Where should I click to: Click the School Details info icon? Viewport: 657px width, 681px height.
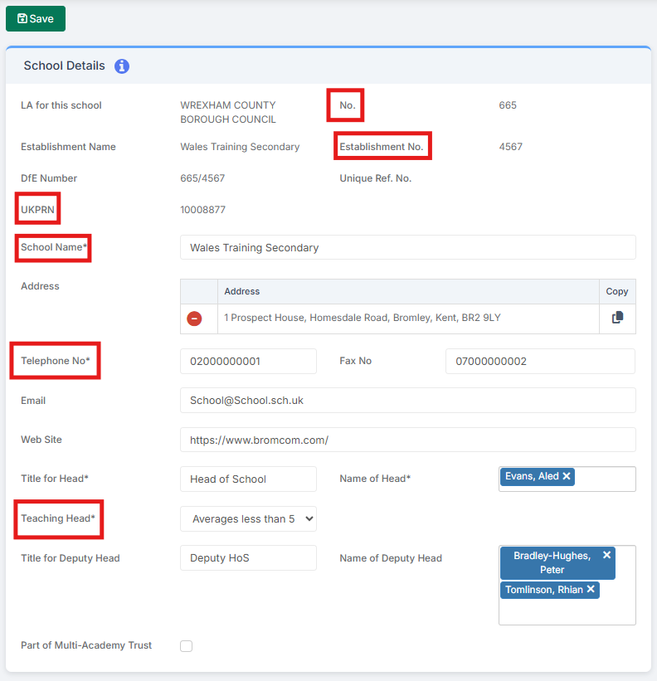point(122,66)
